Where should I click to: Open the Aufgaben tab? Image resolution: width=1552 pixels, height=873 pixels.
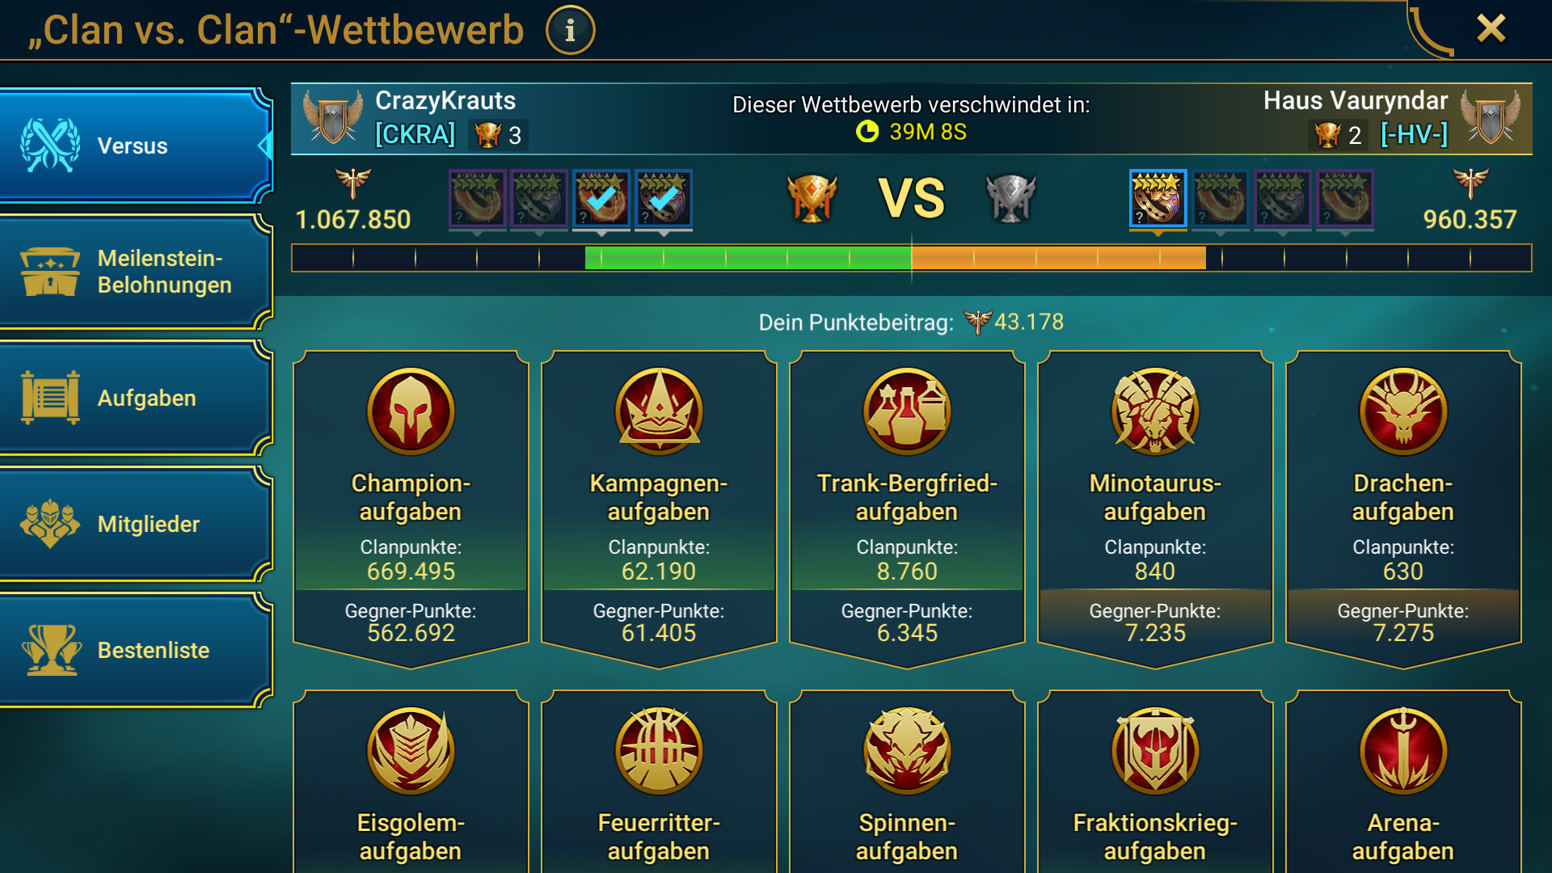(x=134, y=398)
